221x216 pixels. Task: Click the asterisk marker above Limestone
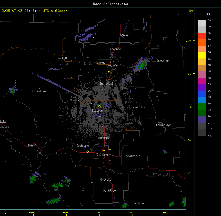tap(39, 89)
